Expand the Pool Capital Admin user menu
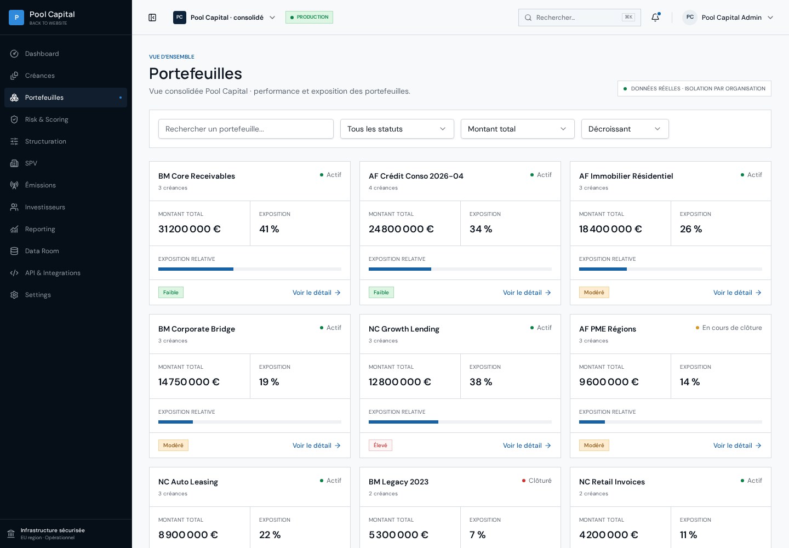Viewport: 789px width, 548px height. (728, 18)
